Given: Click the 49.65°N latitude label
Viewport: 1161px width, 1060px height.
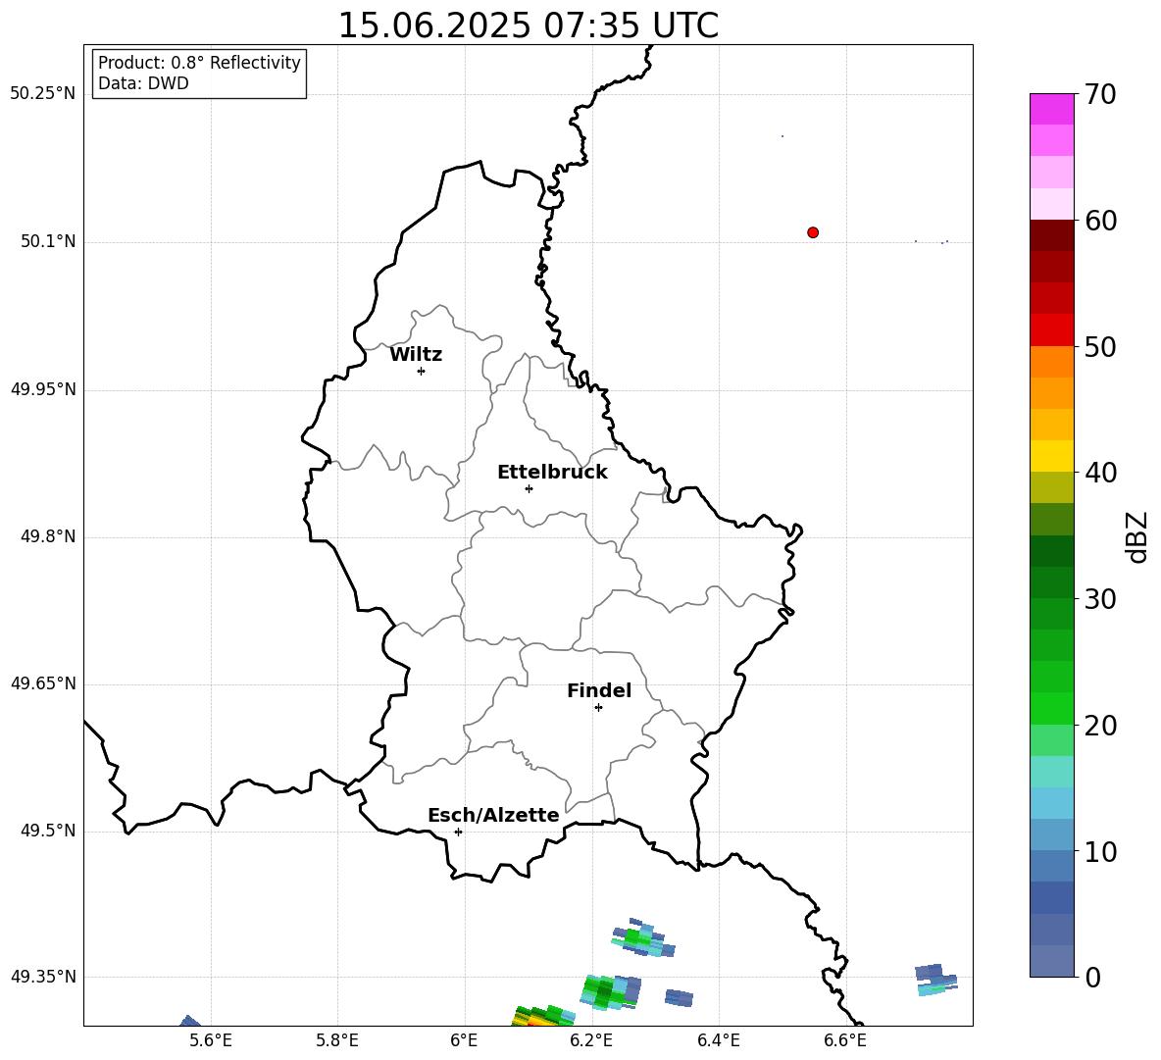Looking at the screenshot, I should (43, 683).
